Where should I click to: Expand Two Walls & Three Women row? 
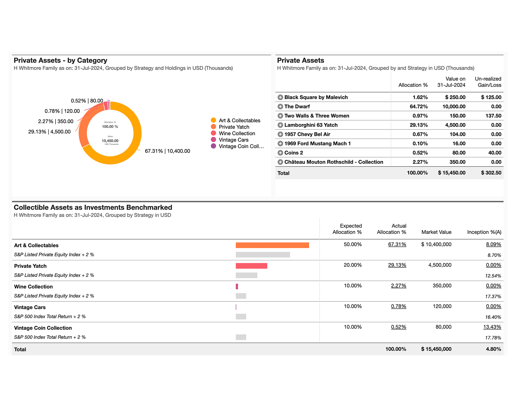coord(280,116)
